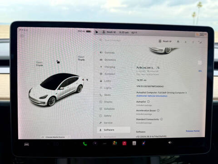
Task: Select the Software menu item
Action: 114,130
